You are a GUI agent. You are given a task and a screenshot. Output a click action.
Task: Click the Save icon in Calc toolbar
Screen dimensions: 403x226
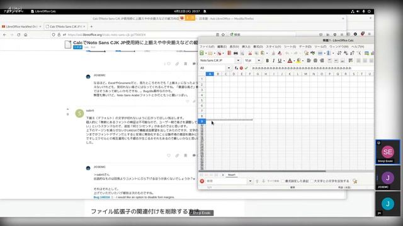219,53
